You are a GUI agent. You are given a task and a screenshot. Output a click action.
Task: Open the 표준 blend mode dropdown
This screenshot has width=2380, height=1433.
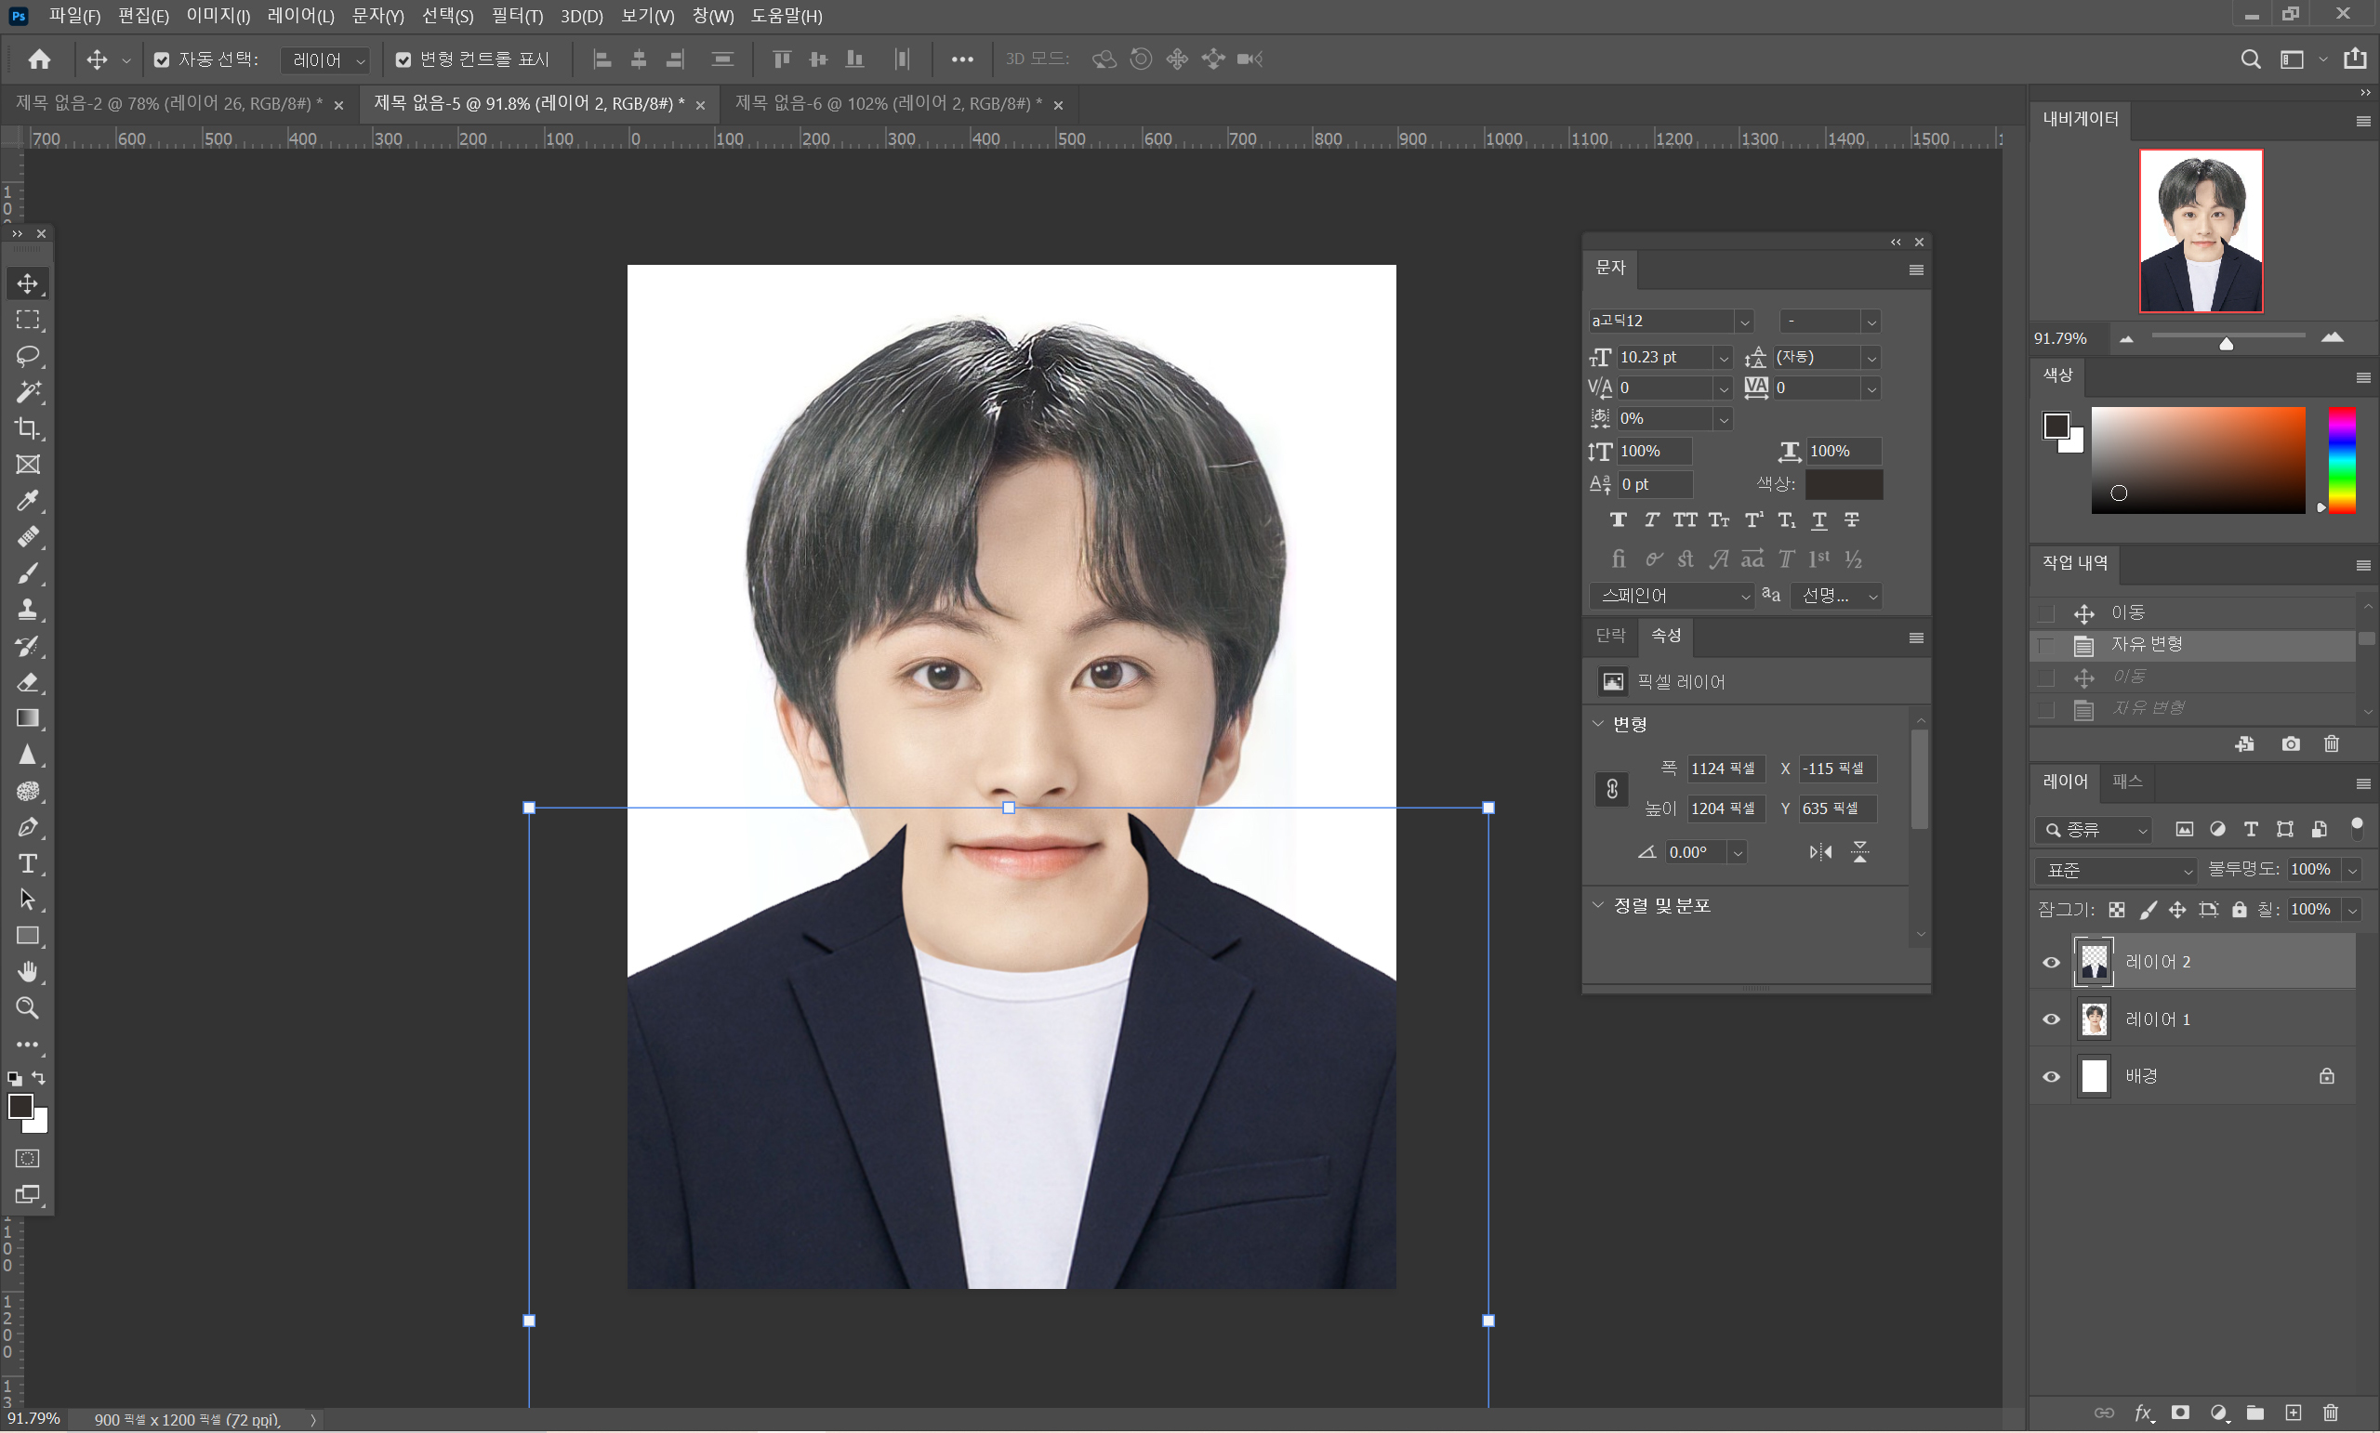click(x=2115, y=870)
